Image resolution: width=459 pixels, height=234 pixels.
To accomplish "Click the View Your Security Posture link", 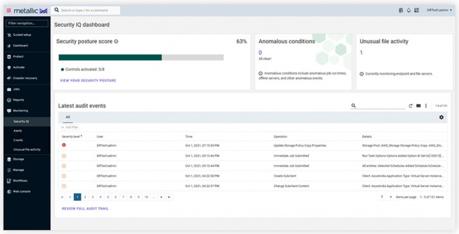I will click(x=88, y=80).
